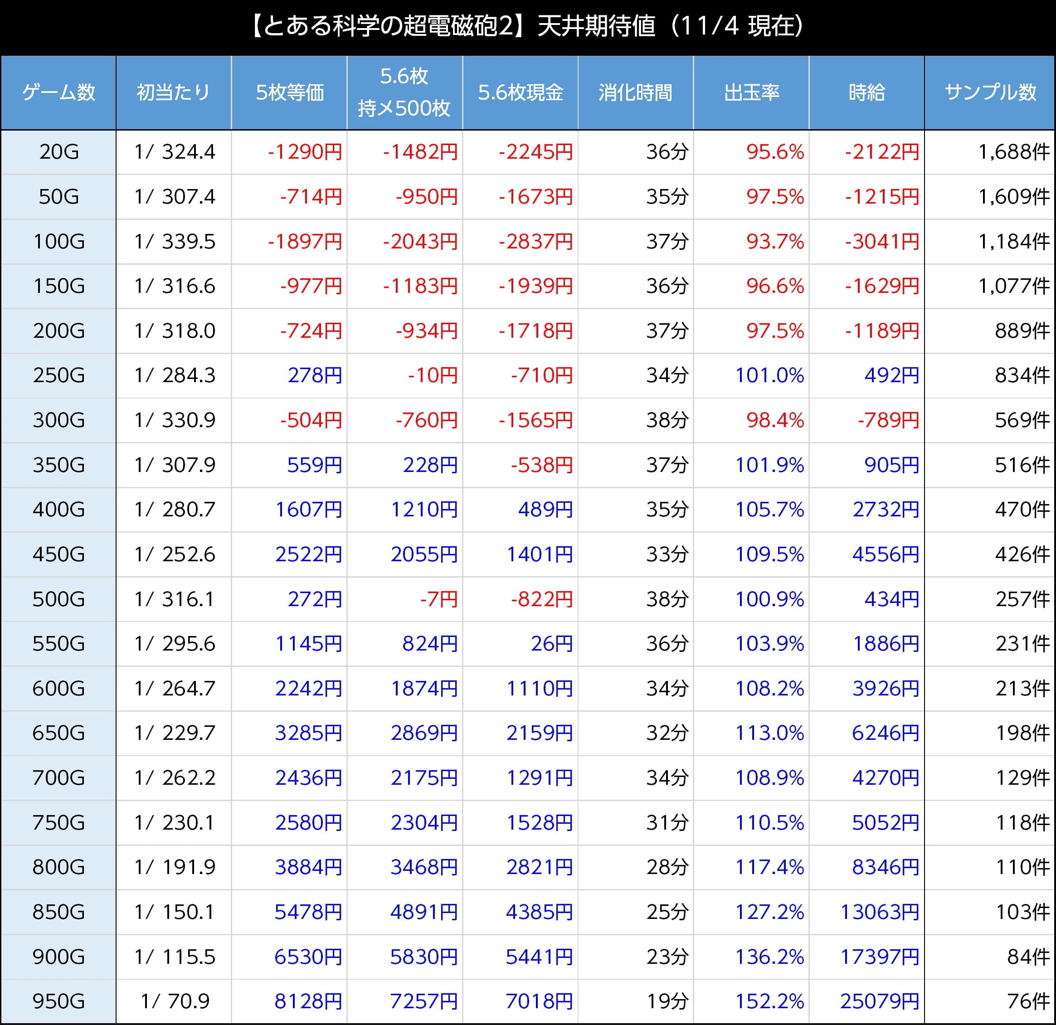Image resolution: width=1056 pixels, height=1025 pixels.
Task: Select the 20G row label
Action: [x=59, y=152]
